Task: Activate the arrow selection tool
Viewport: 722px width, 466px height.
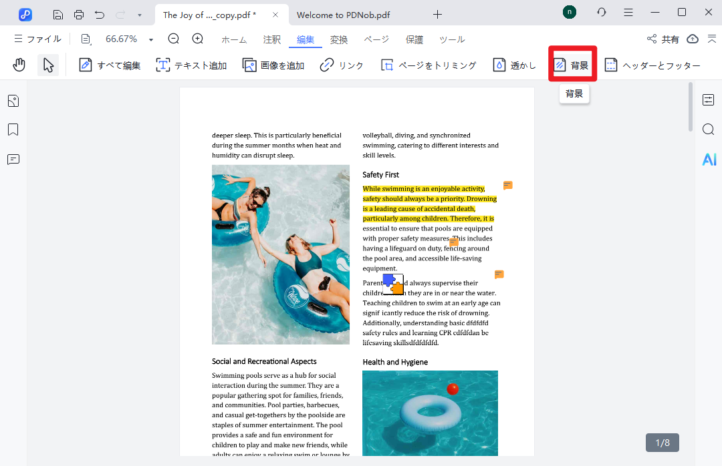Action: click(48, 65)
